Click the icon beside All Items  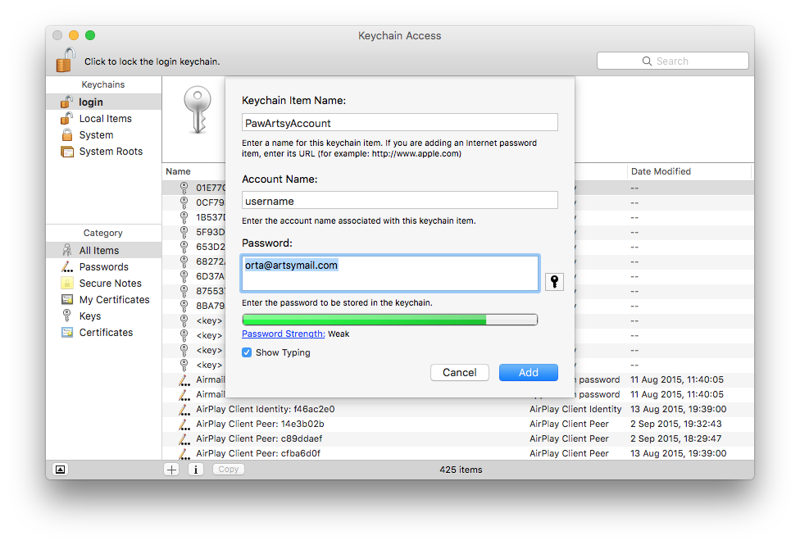(x=67, y=250)
